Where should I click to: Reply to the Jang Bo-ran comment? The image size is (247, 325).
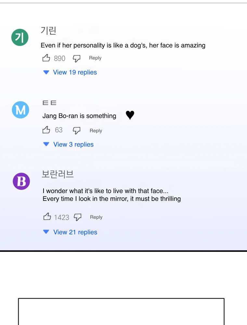point(96,131)
